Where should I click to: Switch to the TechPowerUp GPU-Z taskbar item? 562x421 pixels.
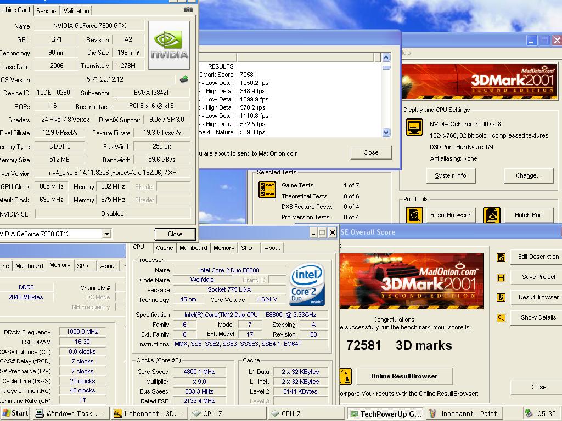[386, 413]
